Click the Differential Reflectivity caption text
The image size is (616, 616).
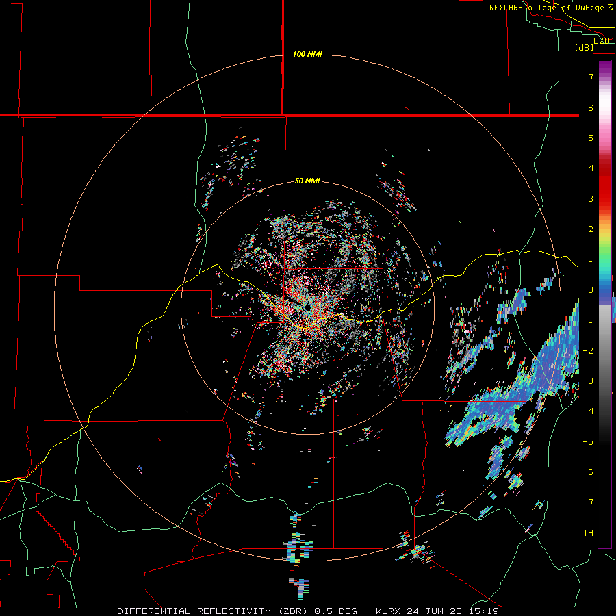tap(308, 611)
